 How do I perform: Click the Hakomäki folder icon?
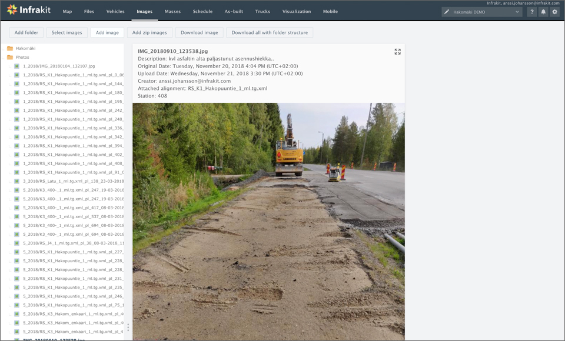pos(10,48)
